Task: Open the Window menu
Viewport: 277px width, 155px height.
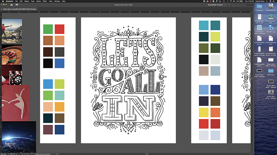Action: (x=57, y=1)
